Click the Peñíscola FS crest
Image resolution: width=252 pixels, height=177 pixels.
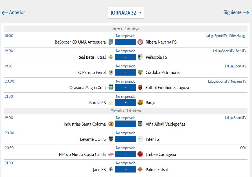coord(140,57)
